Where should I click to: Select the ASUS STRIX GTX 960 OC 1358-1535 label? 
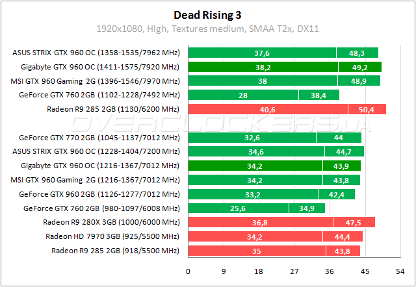click(x=96, y=53)
